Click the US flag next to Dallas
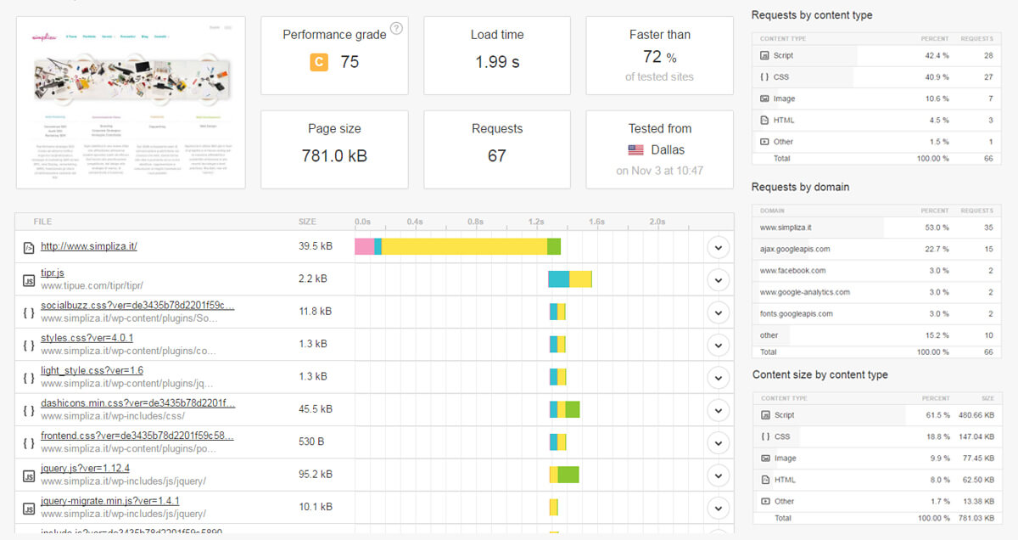 [636, 150]
